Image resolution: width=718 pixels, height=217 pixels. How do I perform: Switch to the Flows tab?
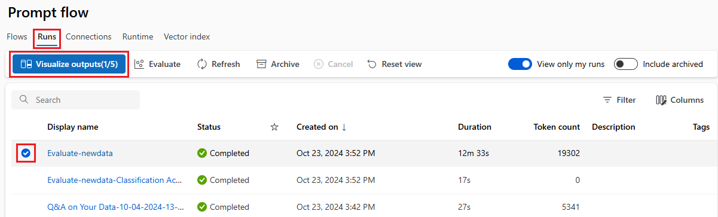(x=17, y=36)
